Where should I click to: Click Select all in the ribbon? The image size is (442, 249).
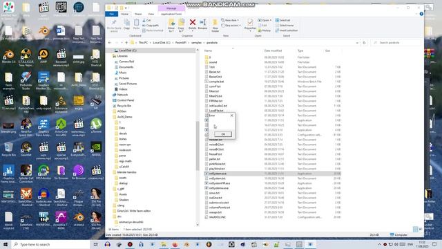point(282,20)
